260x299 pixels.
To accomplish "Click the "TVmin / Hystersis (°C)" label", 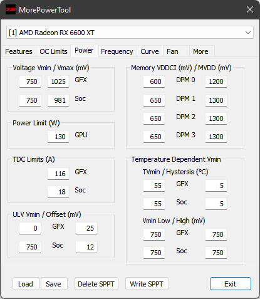I will 175,172.
